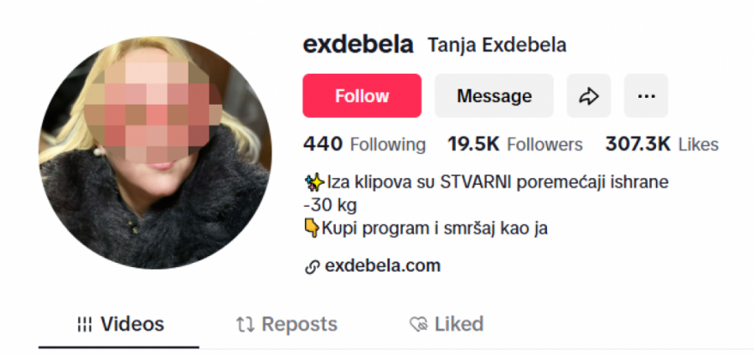Click the Liked heart icon
This screenshot has width=754, height=354.
coord(419,325)
